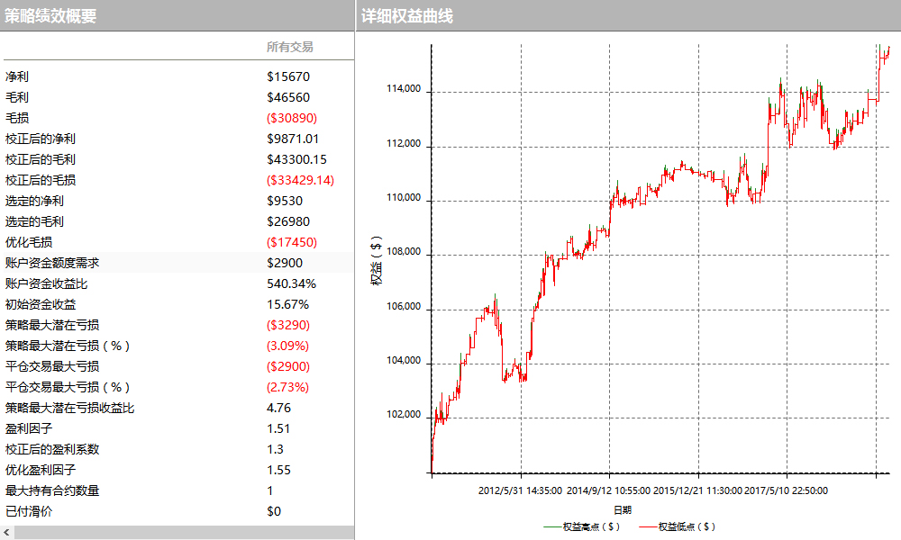Click the 所有交易 column header

(289, 47)
